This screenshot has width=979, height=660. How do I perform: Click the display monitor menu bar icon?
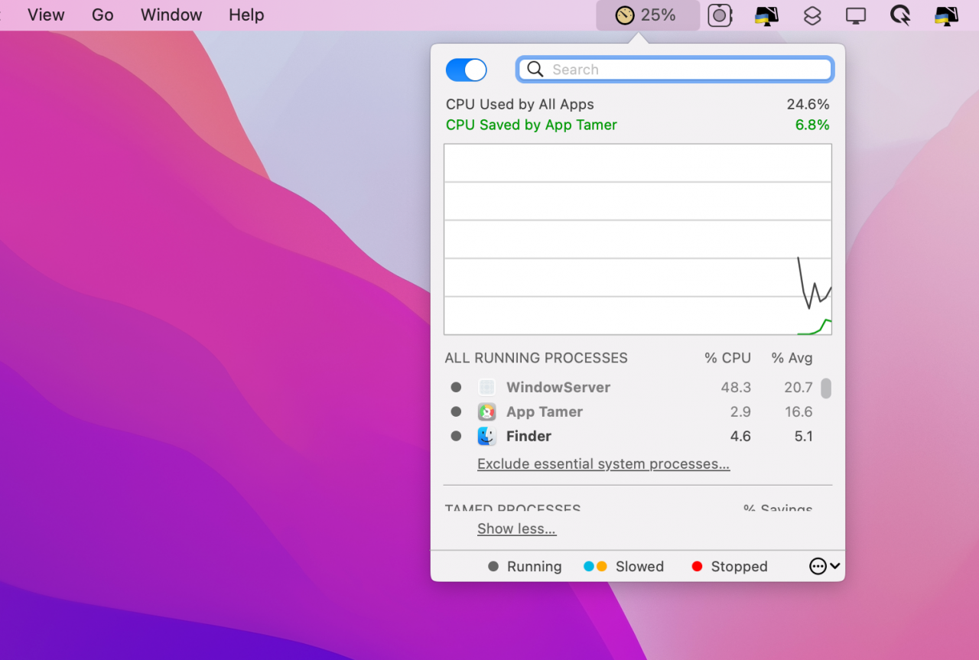point(856,15)
